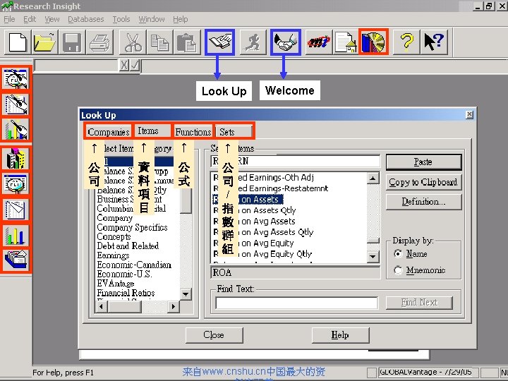Click the yellow question mark Help icon
The width and height of the screenshot is (508, 381).
point(406,42)
